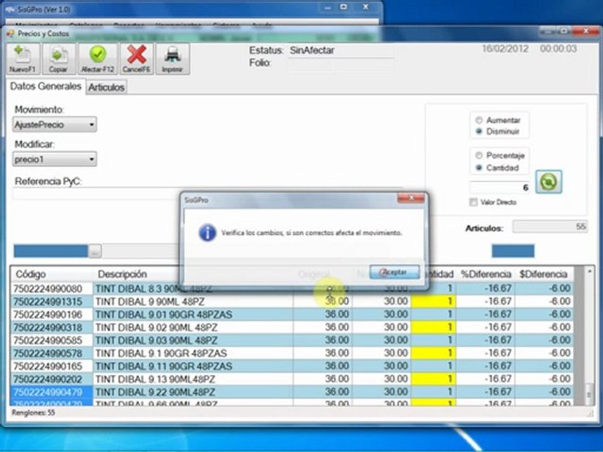Switch to the Datos Generales tab
Image resolution: width=603 pixels, height=452 pixels.
(46, 86)
